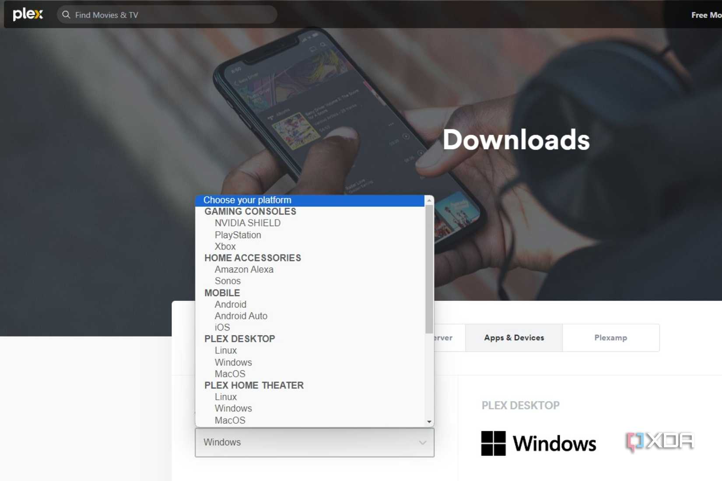Click the magnifying glass search icon

(x=66, y=14)
